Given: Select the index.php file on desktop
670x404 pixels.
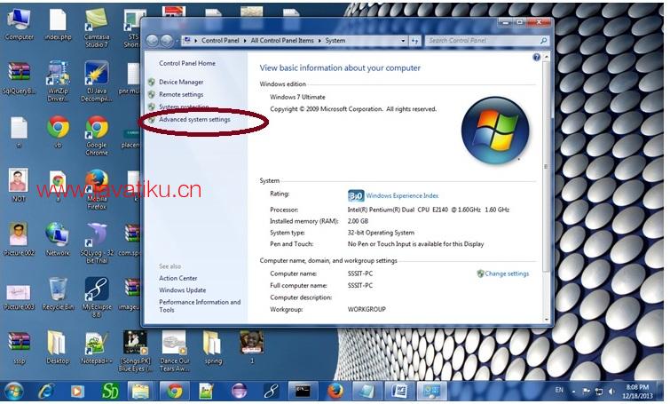Looking at the screenshot, I should point(58,24).
